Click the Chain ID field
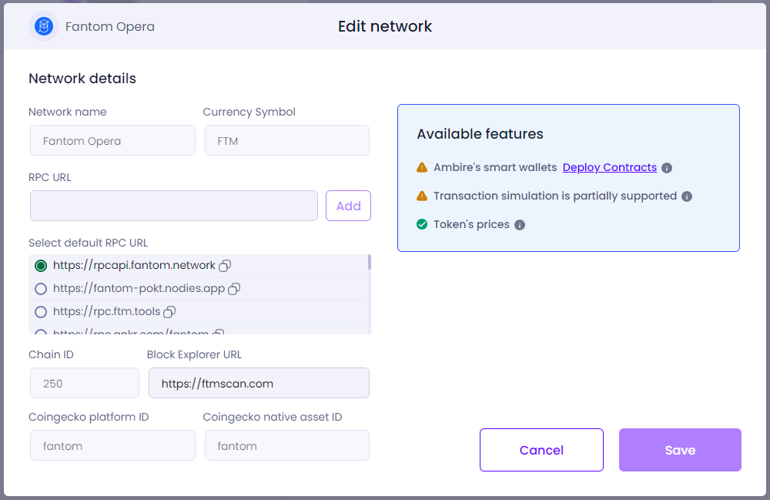Viewport: 770px width, 500px height. (85, 383)
